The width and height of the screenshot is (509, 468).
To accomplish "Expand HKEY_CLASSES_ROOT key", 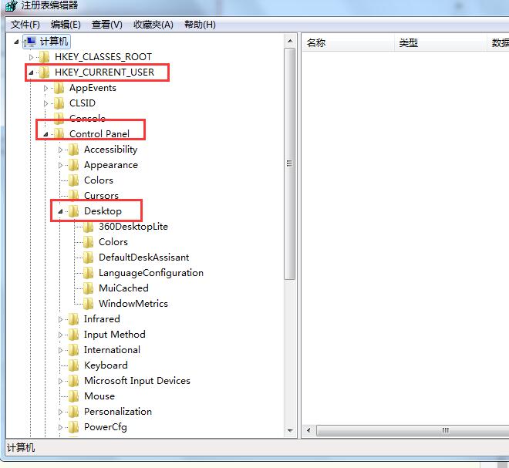I will tap(31, 57).
